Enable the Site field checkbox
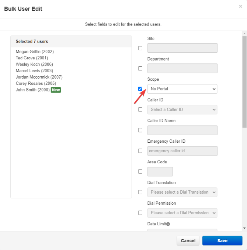 point(140,48)
